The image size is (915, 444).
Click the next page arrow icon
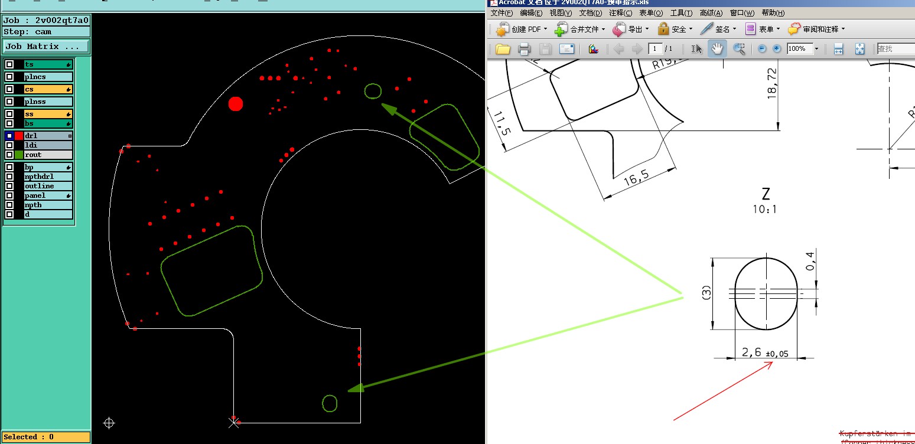tap(637, 49)
